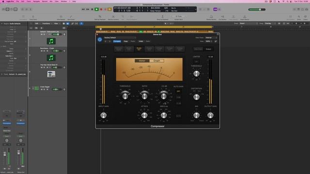Image resolution: width=310 pixels, height=174 pixels.
Task: Click the Rewind button in transport
Action: pos(83,9)
